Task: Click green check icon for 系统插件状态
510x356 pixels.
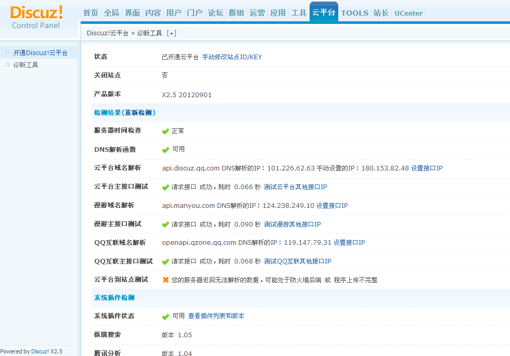Action: point(165,317)
